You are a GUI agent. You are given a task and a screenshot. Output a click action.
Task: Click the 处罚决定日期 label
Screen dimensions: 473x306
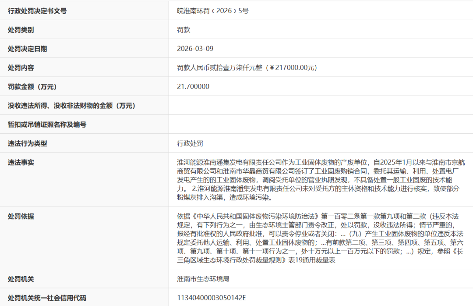pos(28,49)
